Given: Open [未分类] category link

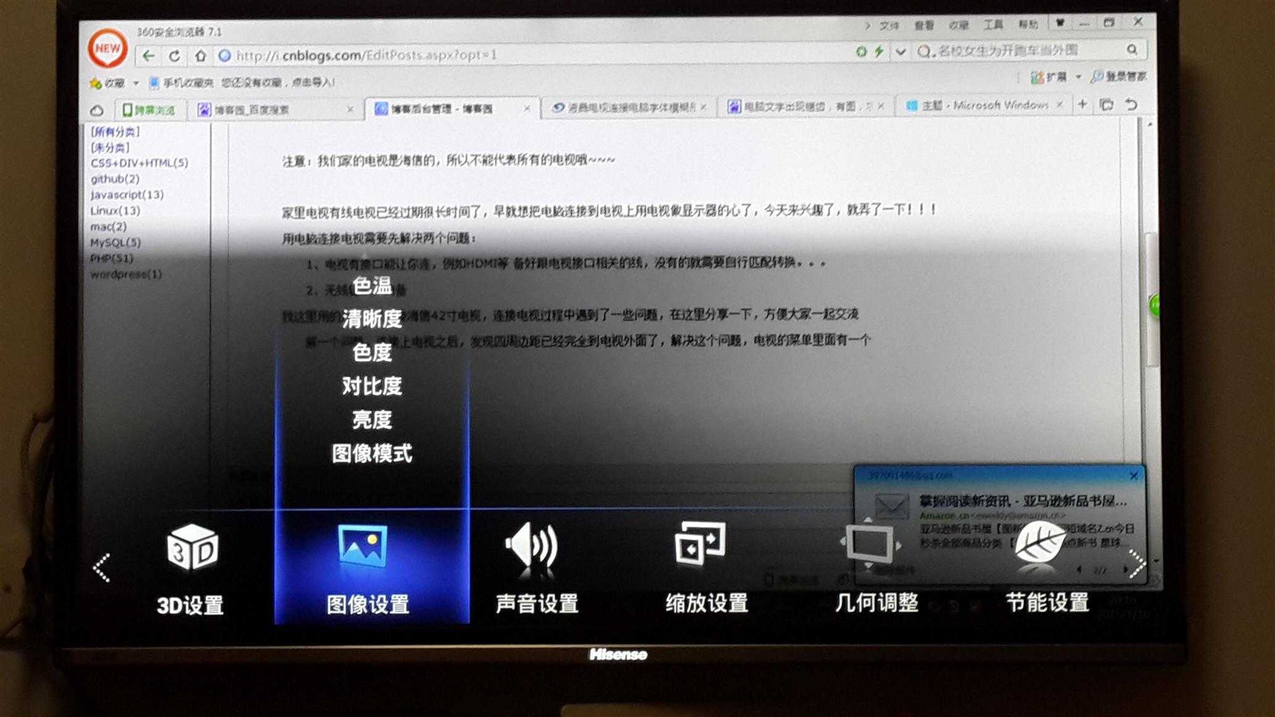Looking at the screenshot, I should 110,148.
